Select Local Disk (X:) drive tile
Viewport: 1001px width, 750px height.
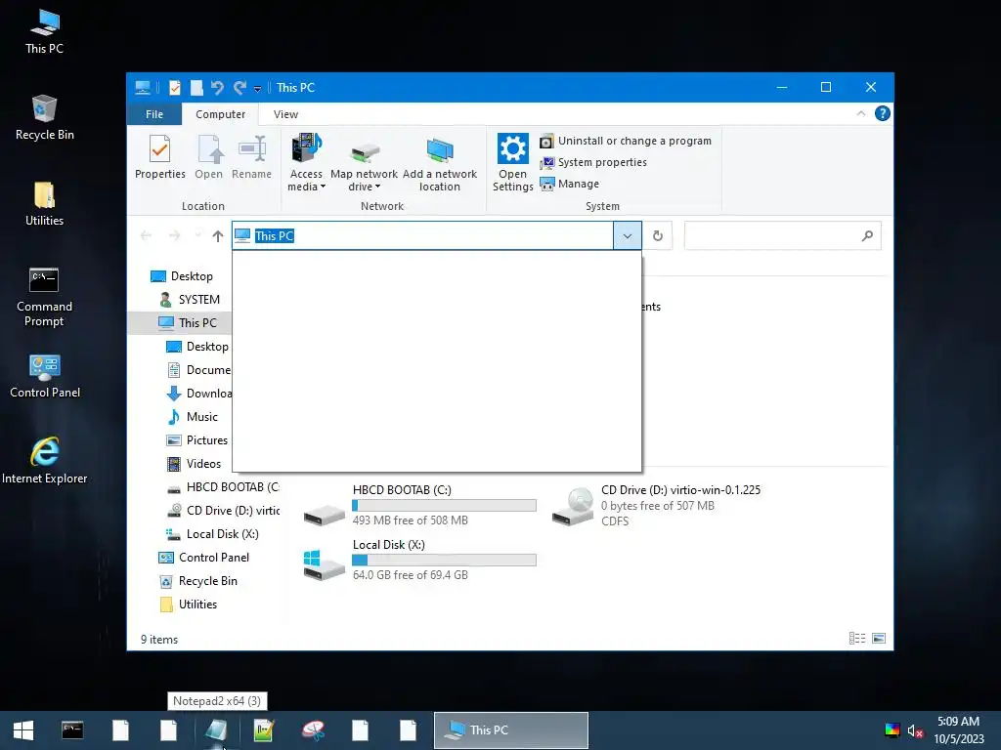click(x=420, y=560)
